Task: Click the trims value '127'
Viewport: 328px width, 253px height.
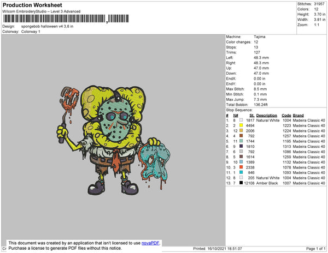Action: (257, 52)
